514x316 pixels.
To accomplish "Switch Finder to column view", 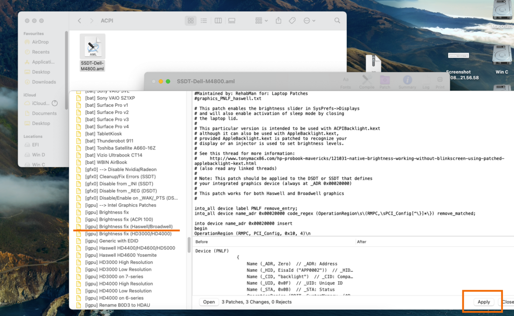I will [218, 21].
